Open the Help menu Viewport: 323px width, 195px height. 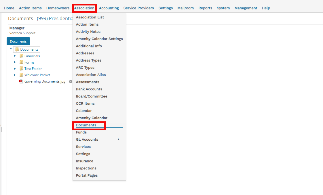click(x=266, y=8)
